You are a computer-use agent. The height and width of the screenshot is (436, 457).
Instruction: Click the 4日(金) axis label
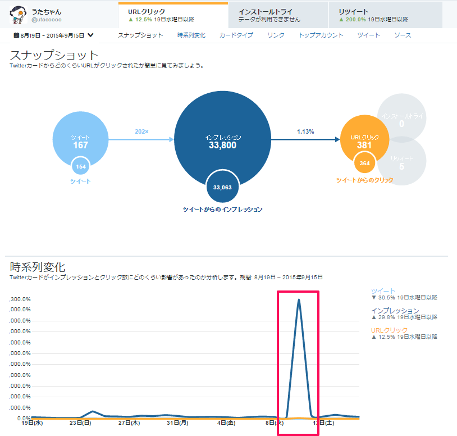(x=226, y=423)
